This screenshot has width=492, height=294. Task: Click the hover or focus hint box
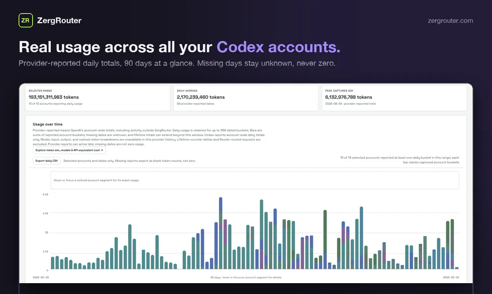[255, 180]
